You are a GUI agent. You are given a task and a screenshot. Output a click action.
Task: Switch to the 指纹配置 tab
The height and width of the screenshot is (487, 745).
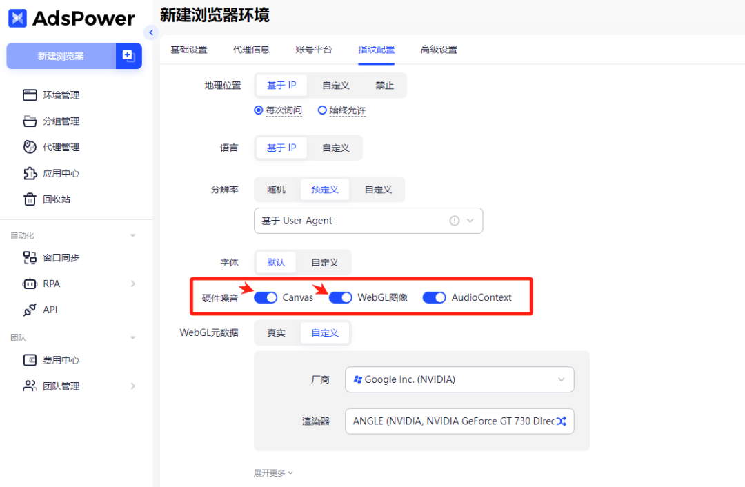click(377, 50)
